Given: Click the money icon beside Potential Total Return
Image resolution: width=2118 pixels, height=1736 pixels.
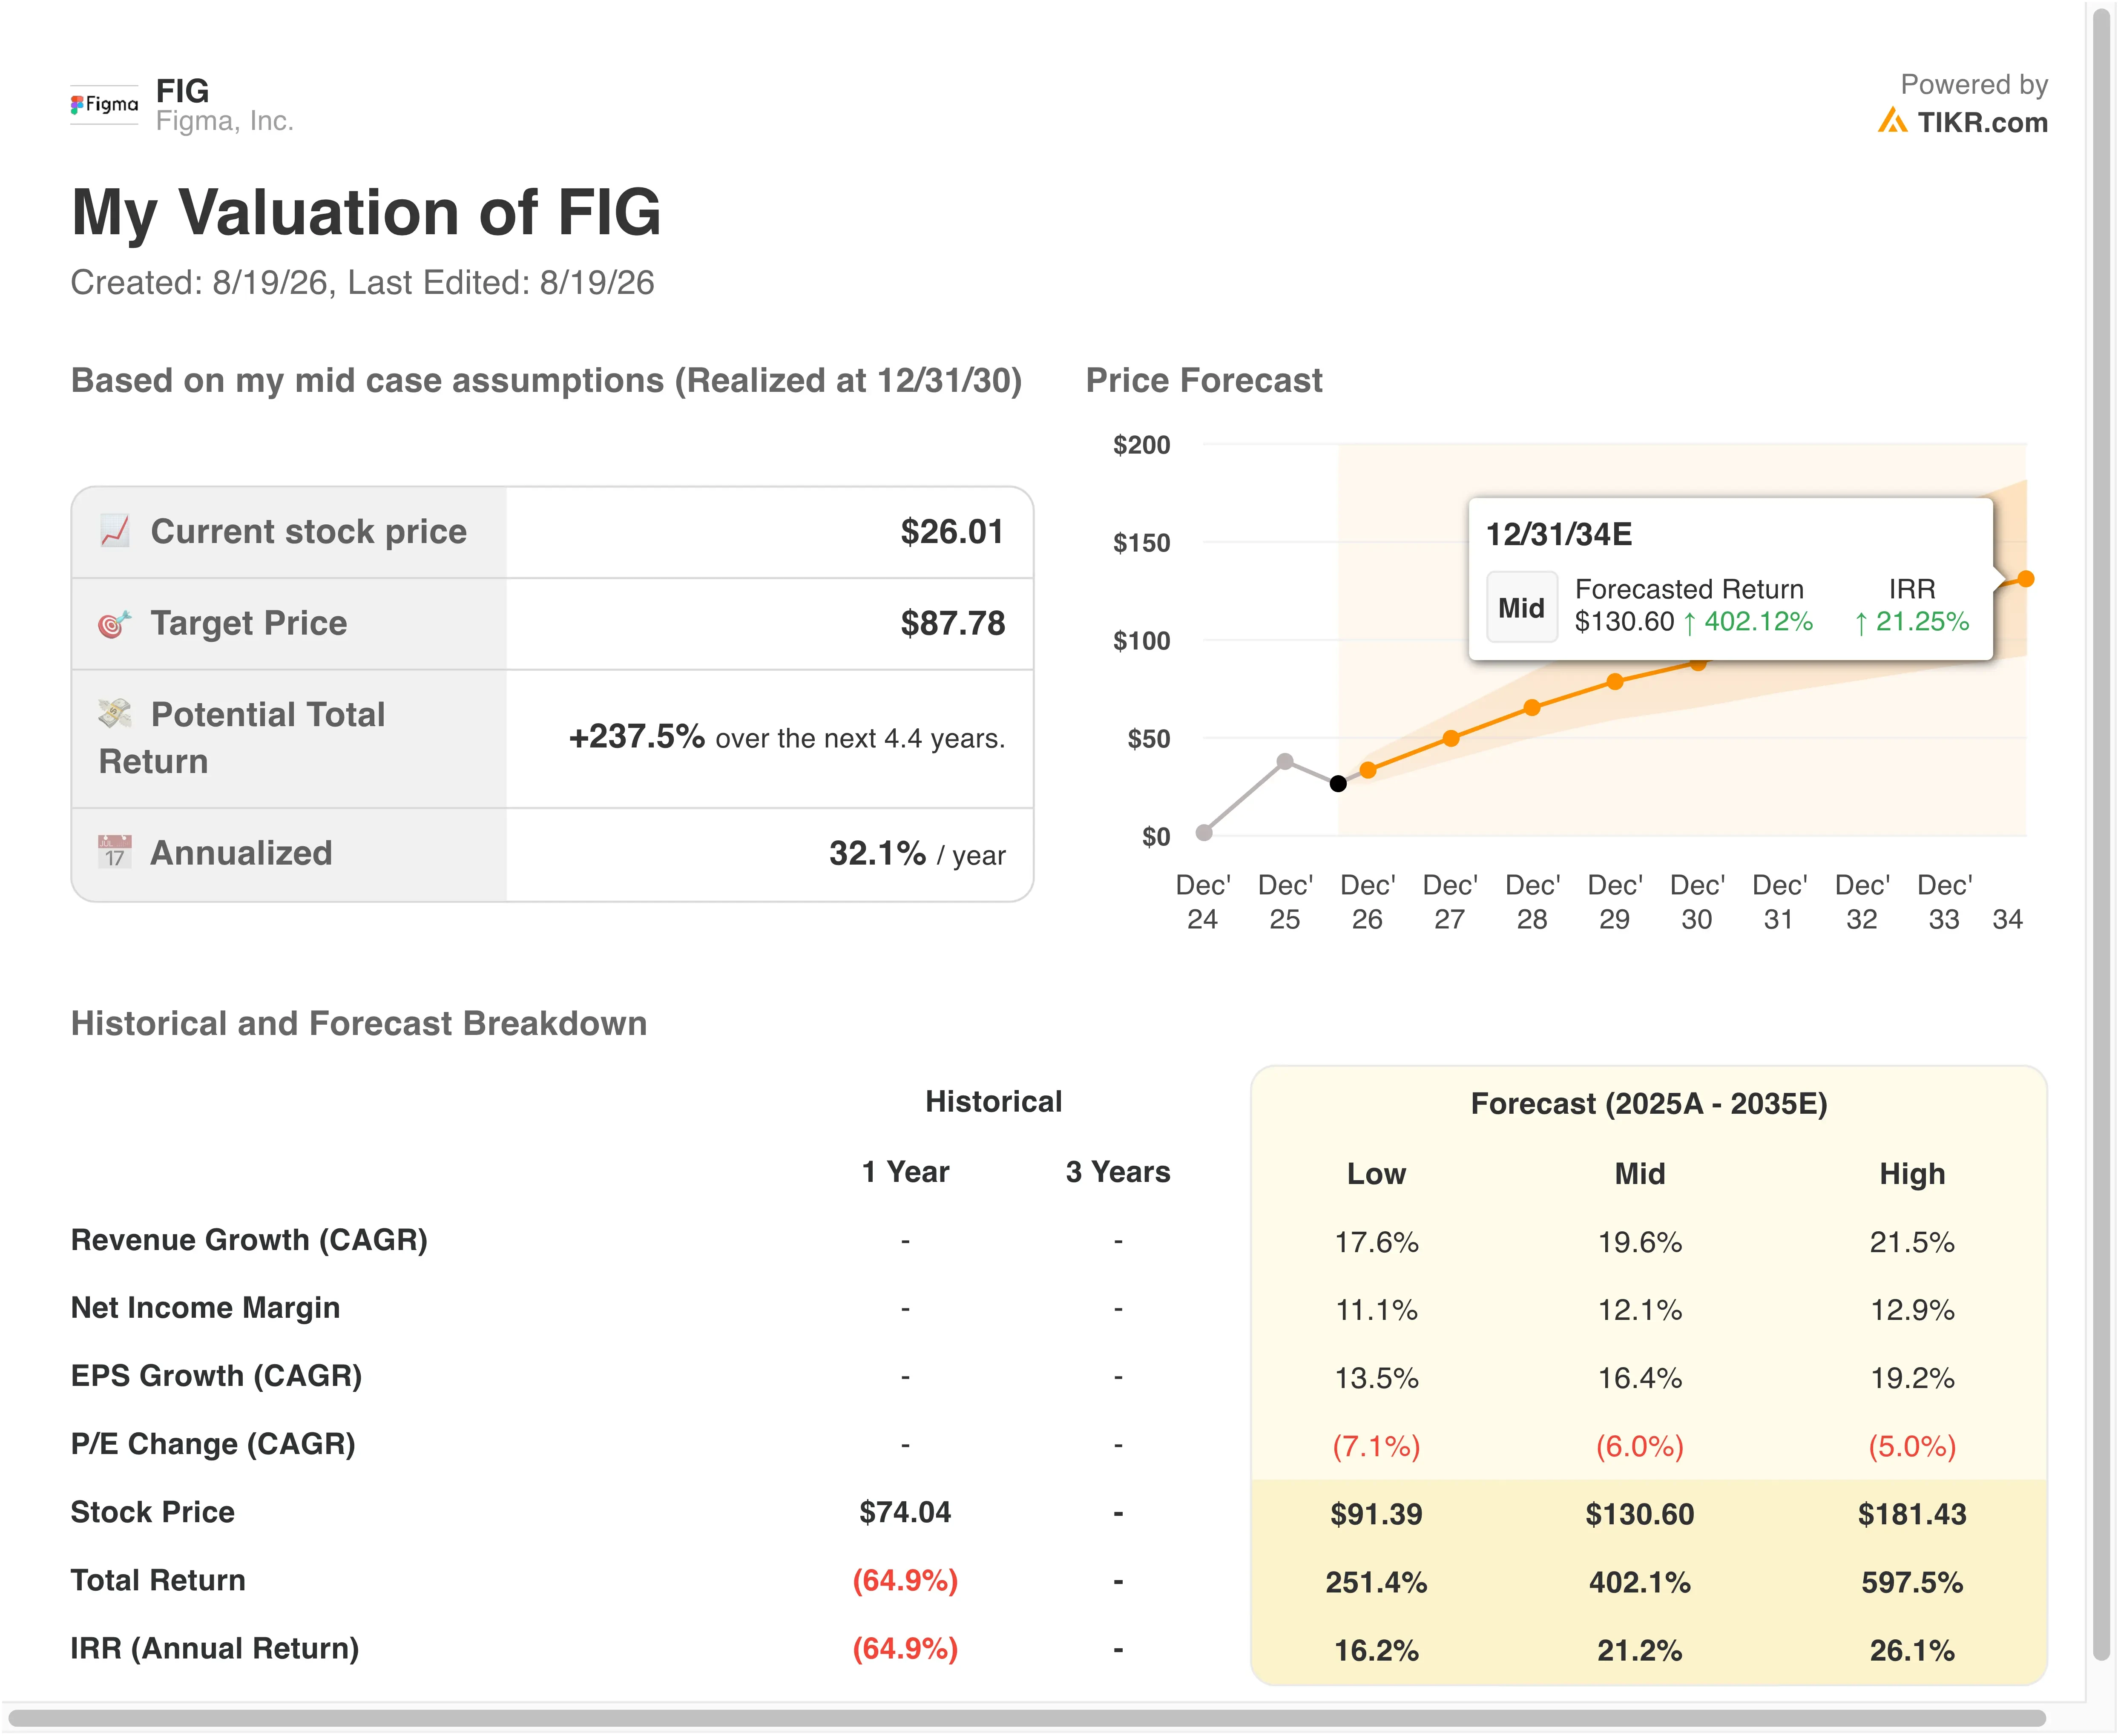Looking at the screenshot, I should 115,714.
